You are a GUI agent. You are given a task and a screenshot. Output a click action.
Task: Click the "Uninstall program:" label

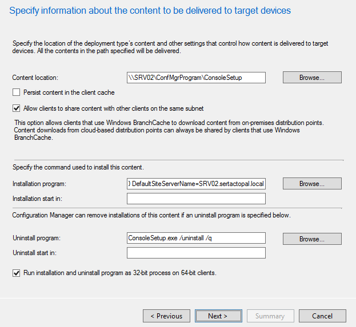[x=37, y=238]
